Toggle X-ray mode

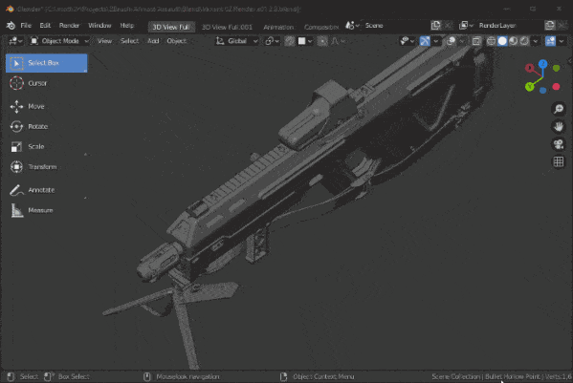coord(476,41)
